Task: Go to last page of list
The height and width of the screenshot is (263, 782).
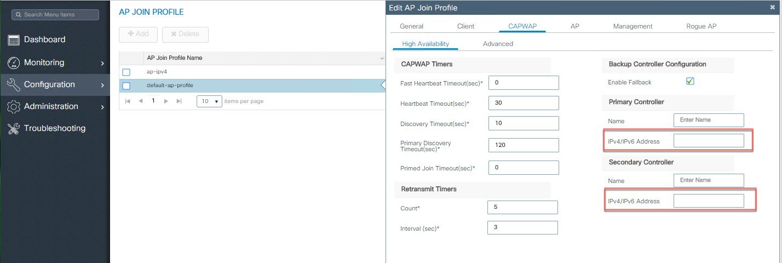Action: point(179,101)
